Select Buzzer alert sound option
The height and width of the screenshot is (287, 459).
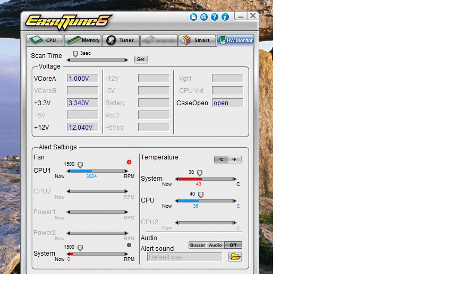pos(198,245)
